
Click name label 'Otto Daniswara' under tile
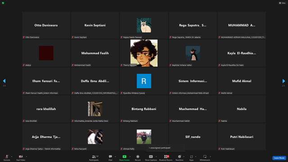point(32,37)
